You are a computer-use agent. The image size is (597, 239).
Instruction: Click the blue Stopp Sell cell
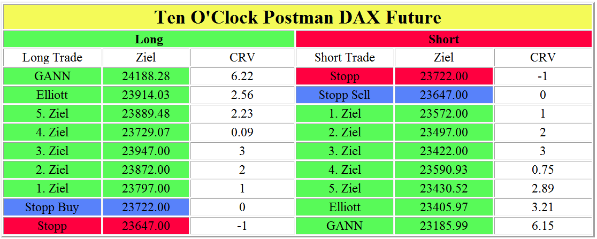(x=345, y=95)
